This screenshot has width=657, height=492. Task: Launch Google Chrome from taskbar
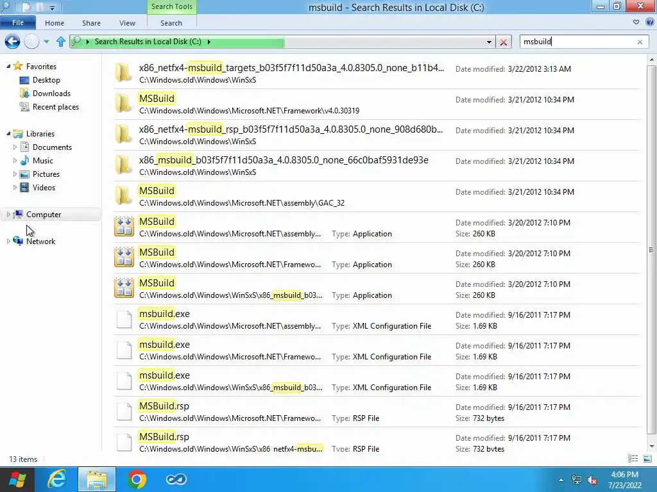point(137,479)
